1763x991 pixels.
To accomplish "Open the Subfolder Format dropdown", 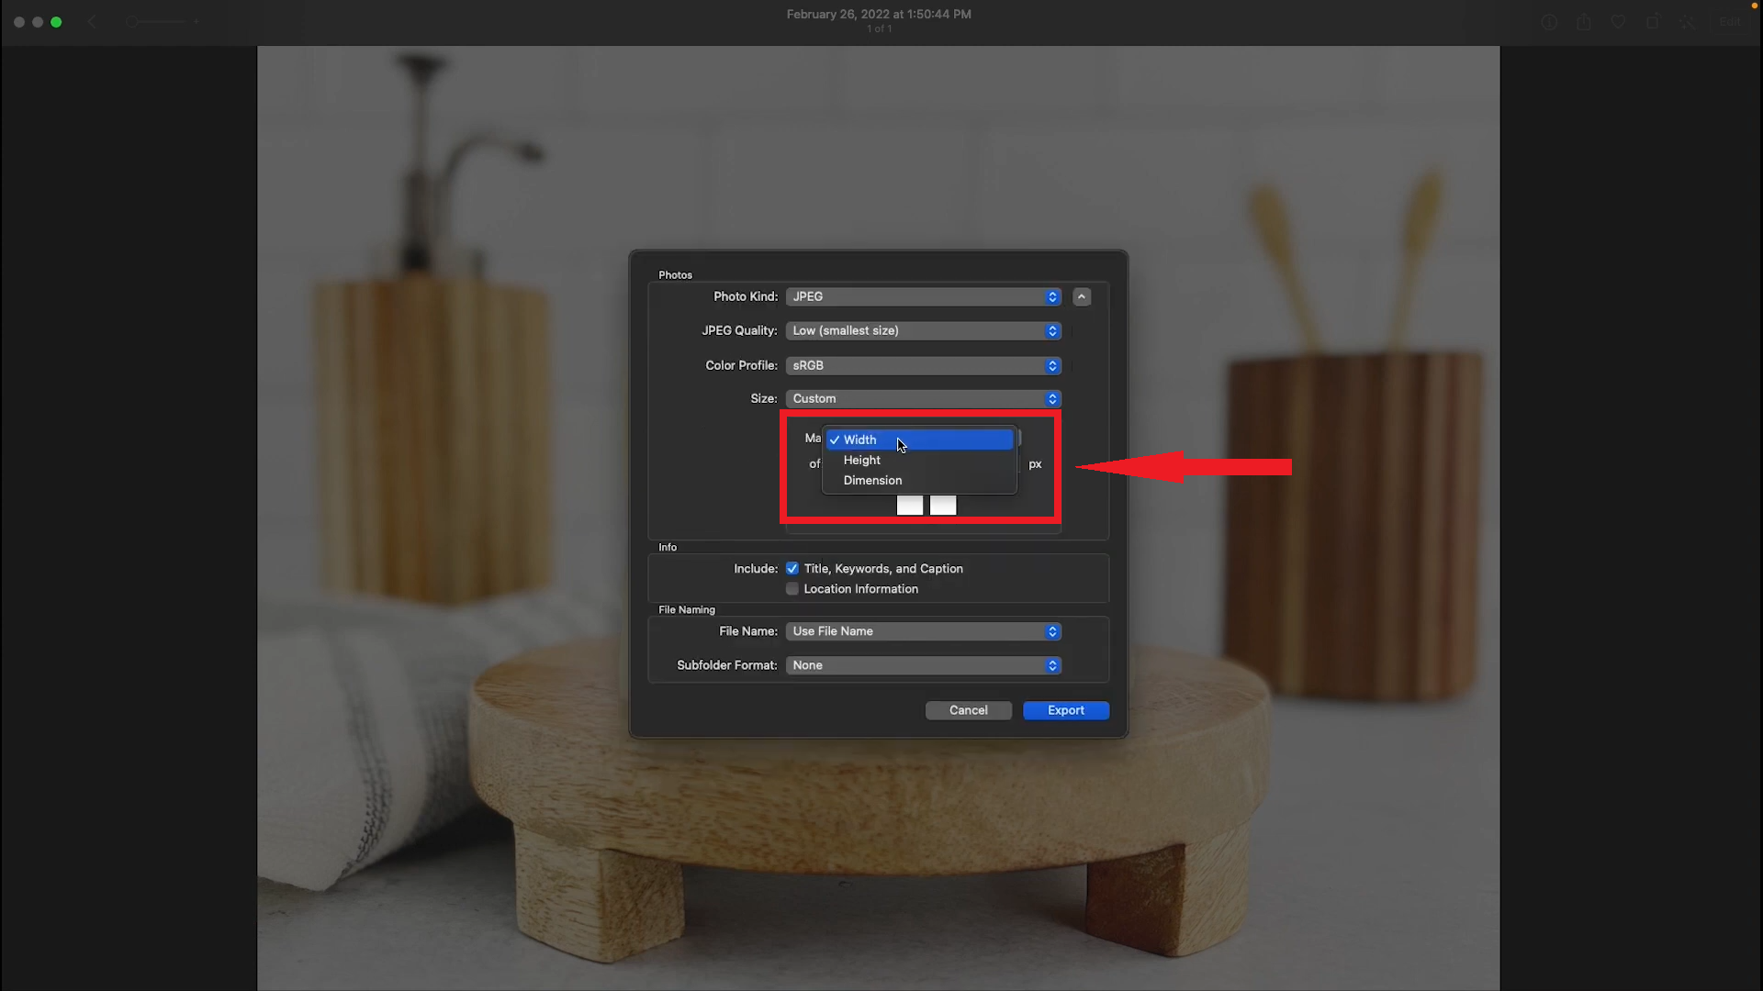I will (x=923, y=665).
